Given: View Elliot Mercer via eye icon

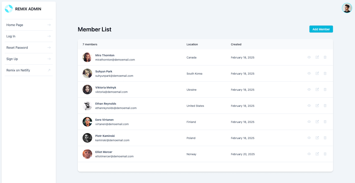Looking at the screenshot, I should [309, 154].
